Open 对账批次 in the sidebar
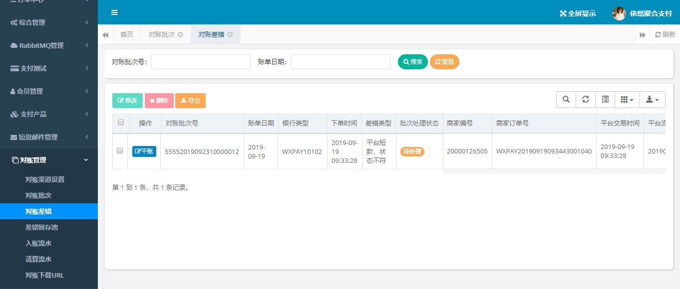680x289 pixels. coord(49,195)
